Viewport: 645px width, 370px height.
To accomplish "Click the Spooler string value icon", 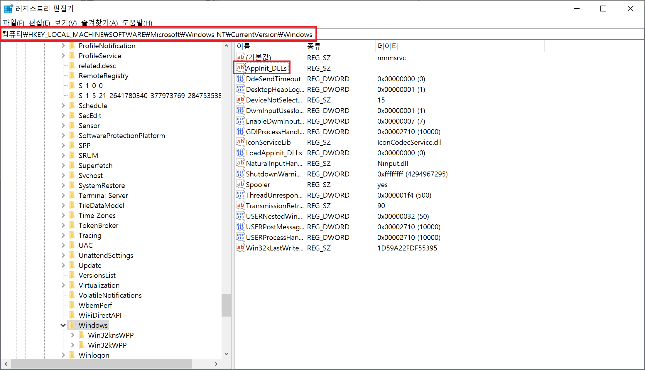I will [x=240, y=184].
